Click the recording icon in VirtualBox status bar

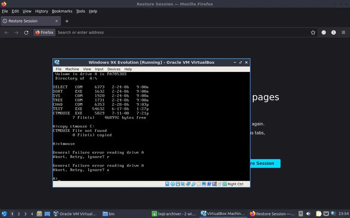(x=209, y=184)
